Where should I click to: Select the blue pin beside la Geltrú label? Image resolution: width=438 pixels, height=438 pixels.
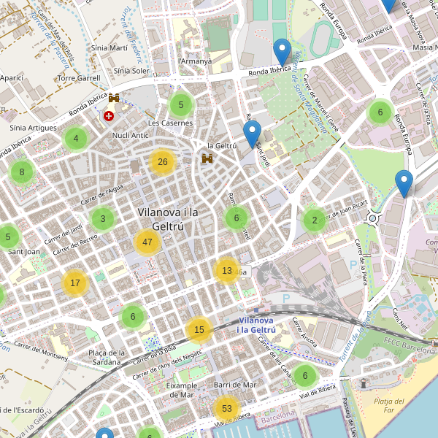coord(253,134)
